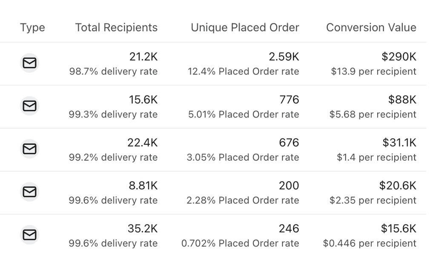Select the 22.4K total recipients value

(142, 143)
